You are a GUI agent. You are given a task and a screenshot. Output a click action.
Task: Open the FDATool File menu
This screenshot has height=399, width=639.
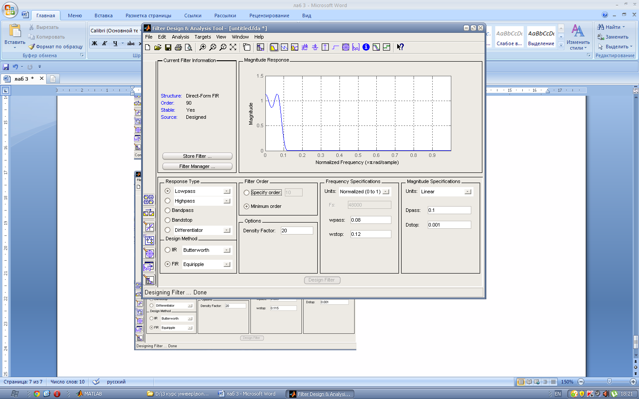149,37
